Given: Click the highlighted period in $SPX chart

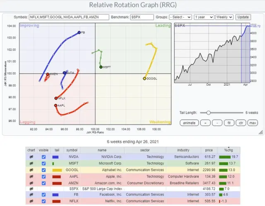Looking at the screenshot, I should coord(246,53).
